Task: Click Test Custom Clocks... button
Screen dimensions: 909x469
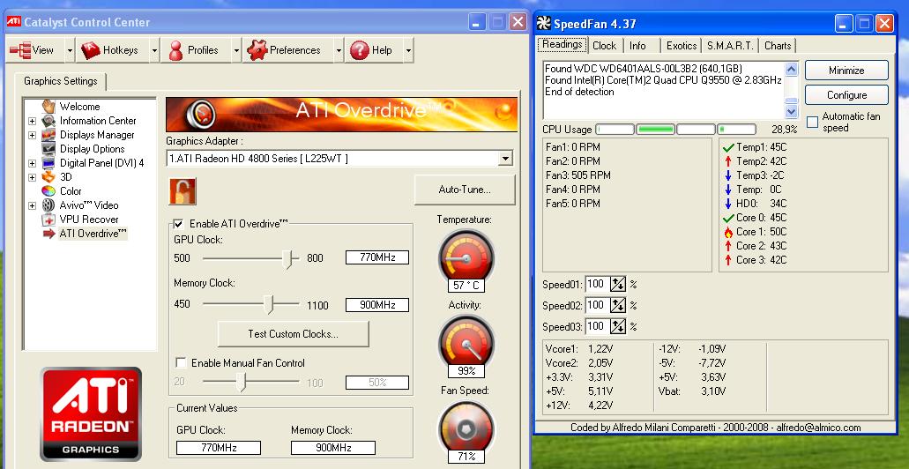Action: 293,334
